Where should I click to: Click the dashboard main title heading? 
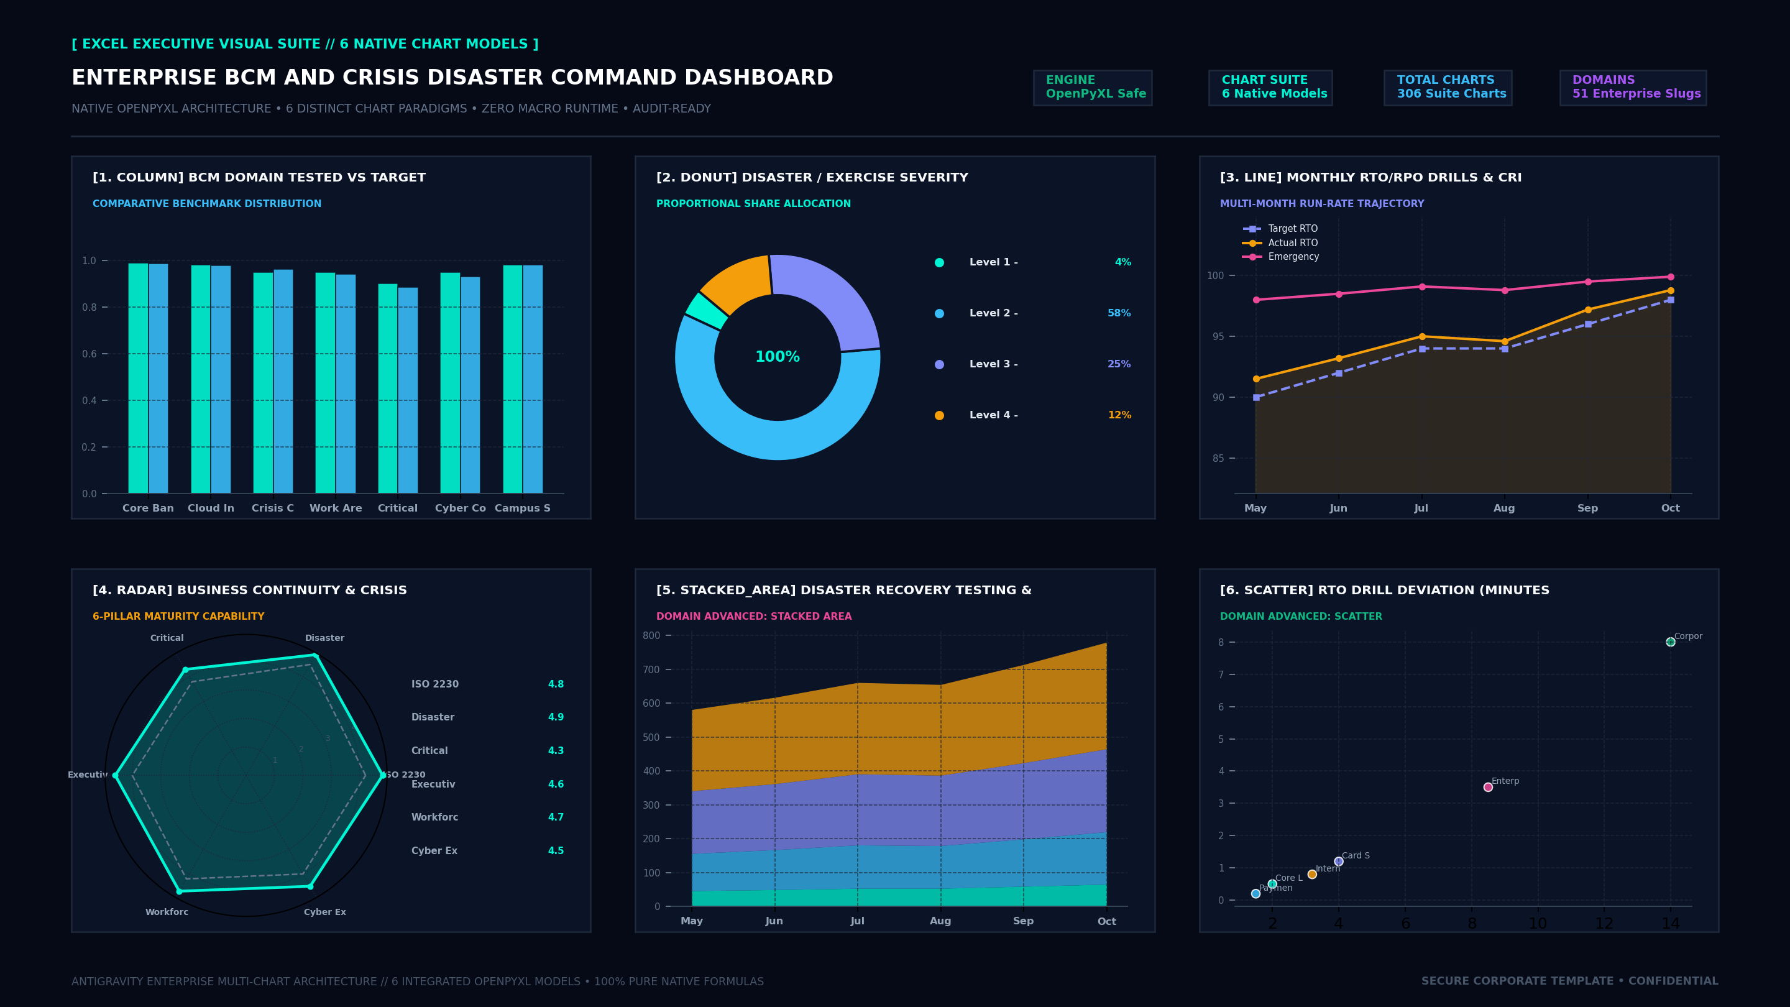[452, 78]
